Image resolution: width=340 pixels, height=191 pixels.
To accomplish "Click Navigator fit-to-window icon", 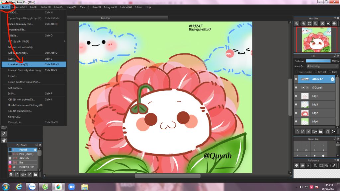I will tap(310, 24).
